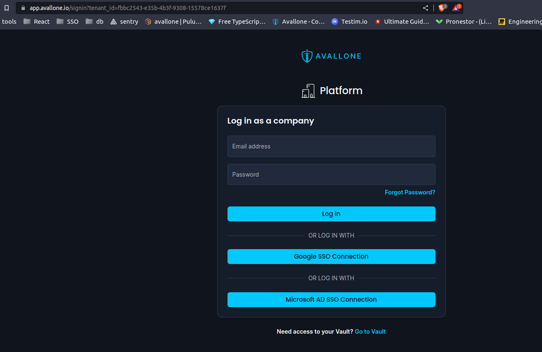Open the Free TypeScrip... bookmark
This screenshot has height=352, width=542.
237,22
